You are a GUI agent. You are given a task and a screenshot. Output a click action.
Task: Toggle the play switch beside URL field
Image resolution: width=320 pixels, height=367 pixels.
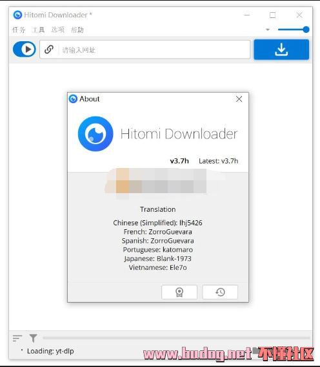coord(25,50)
